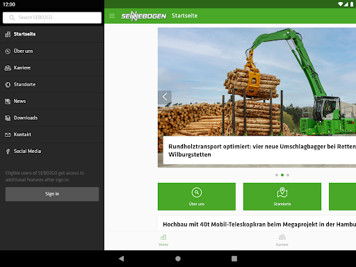Open the hamburger menu icon
The image size is (356, 267).
pyautogui.click(x=112, y=16)
